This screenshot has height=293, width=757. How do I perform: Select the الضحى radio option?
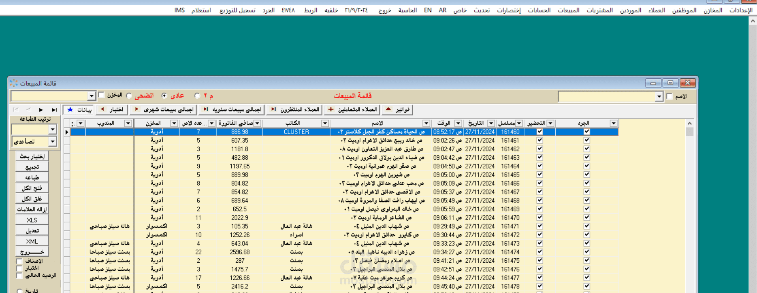pyautogui.click(x=129, y=96)
